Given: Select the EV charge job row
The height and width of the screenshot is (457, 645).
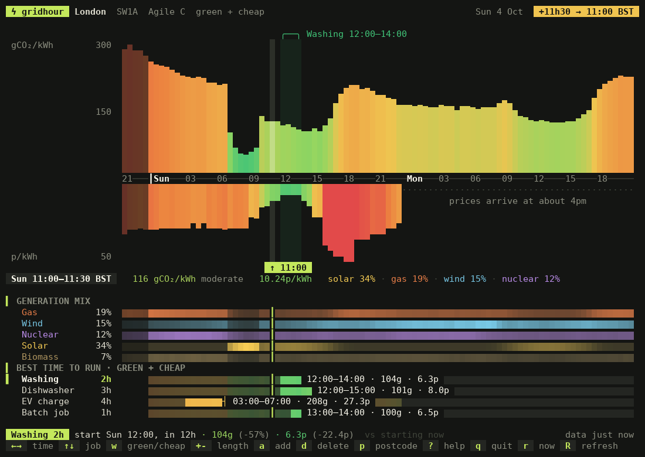Looking at the screenshot, I should [320, 401].
